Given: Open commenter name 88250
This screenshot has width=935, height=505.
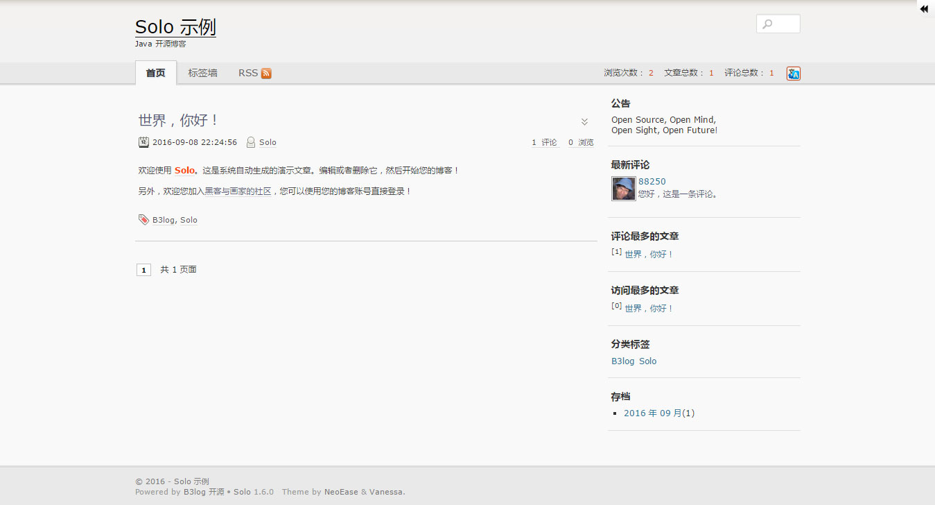Looking at the screenshot, I should pyautogui.click(x=652, y=182).
